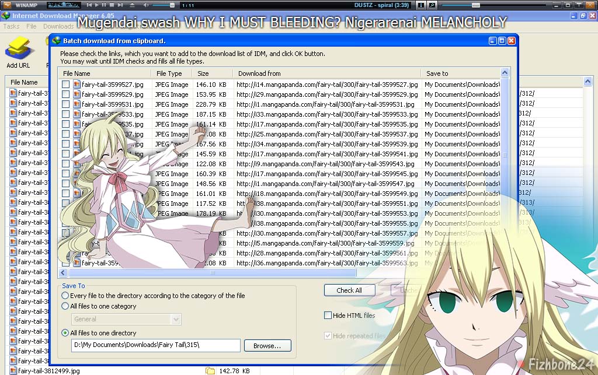Click JPEG icon of fairy-tail-3599529.jpg

click(x=77, y=94)
